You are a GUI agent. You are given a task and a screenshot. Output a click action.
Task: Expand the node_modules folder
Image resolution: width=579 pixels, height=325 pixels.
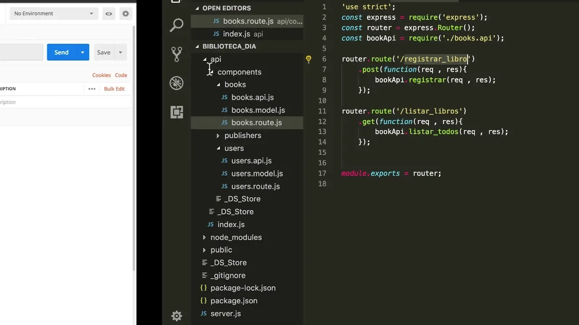click(236, 237)
